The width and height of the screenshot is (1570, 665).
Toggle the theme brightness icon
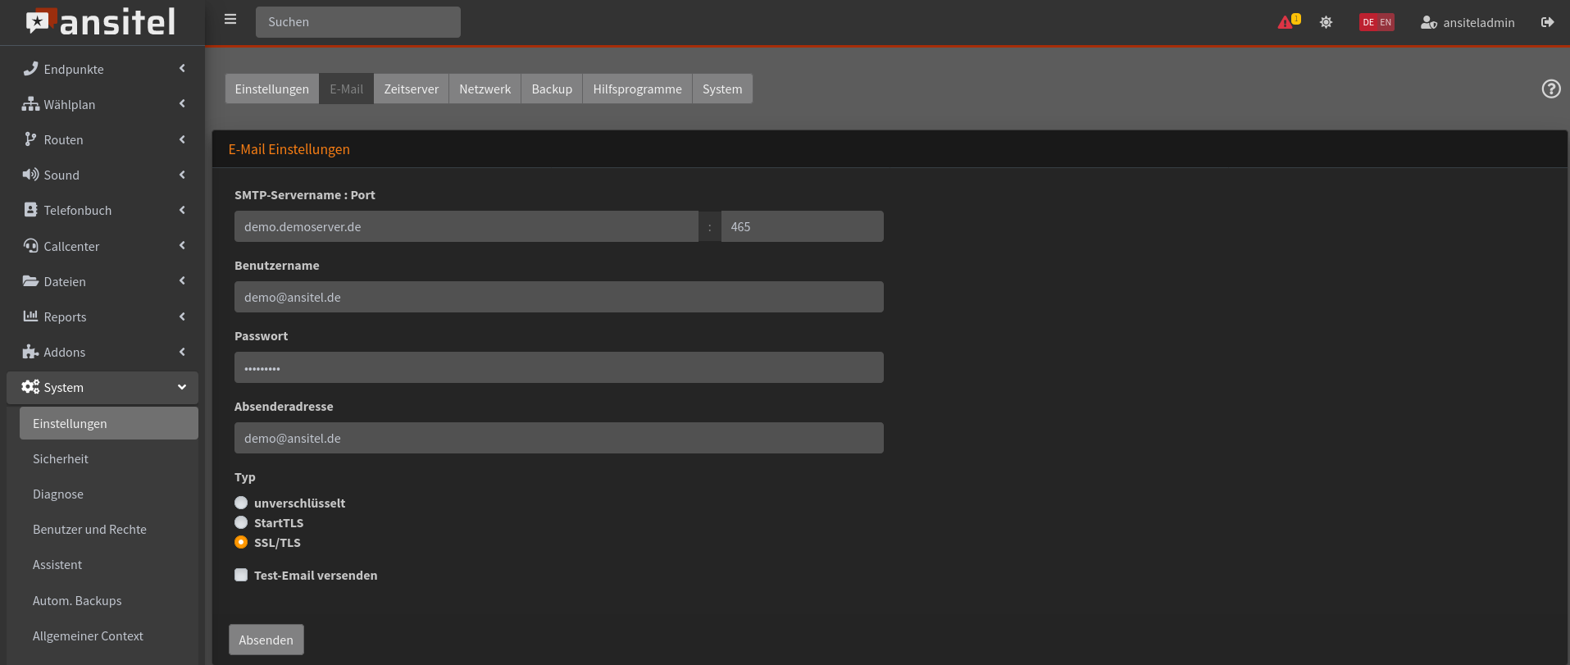point(1326,22)
